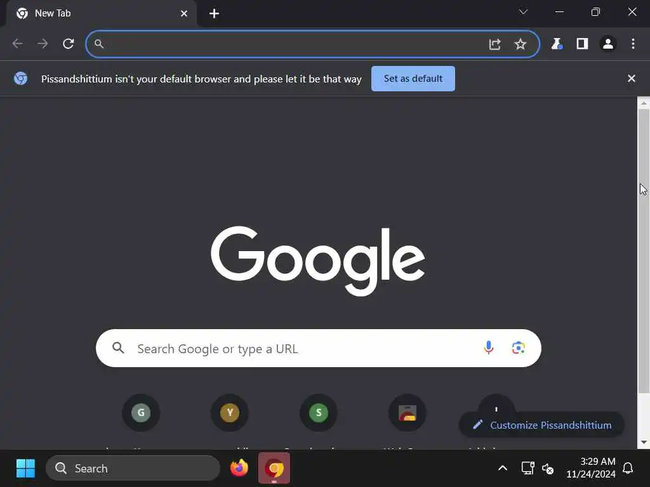Image resolution: width=650 pixels, height=487 pixels.
Task: Reload the current page
Action: [69, 44]
